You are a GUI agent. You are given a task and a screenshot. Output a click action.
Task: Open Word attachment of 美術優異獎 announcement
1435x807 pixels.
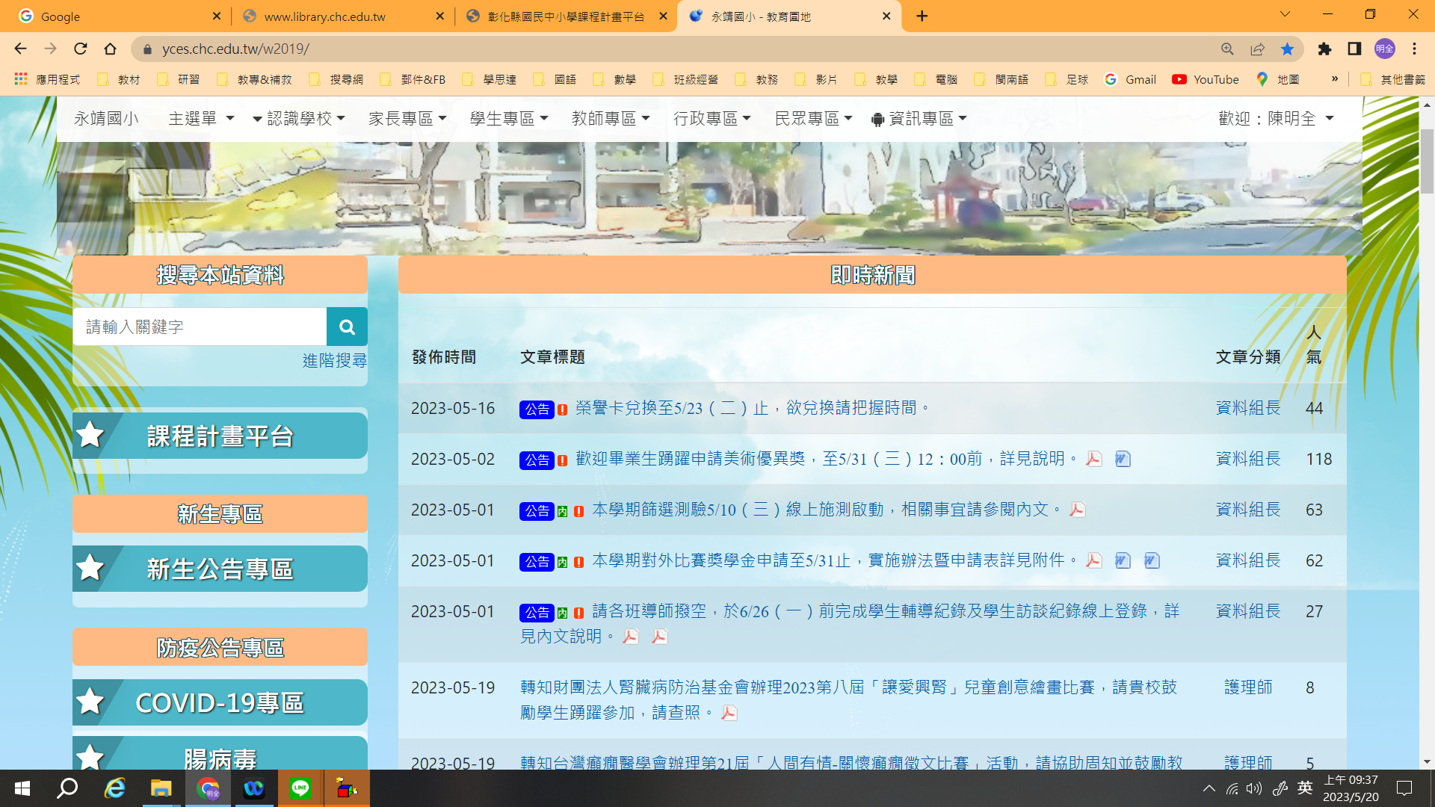tap(1123, 459)
